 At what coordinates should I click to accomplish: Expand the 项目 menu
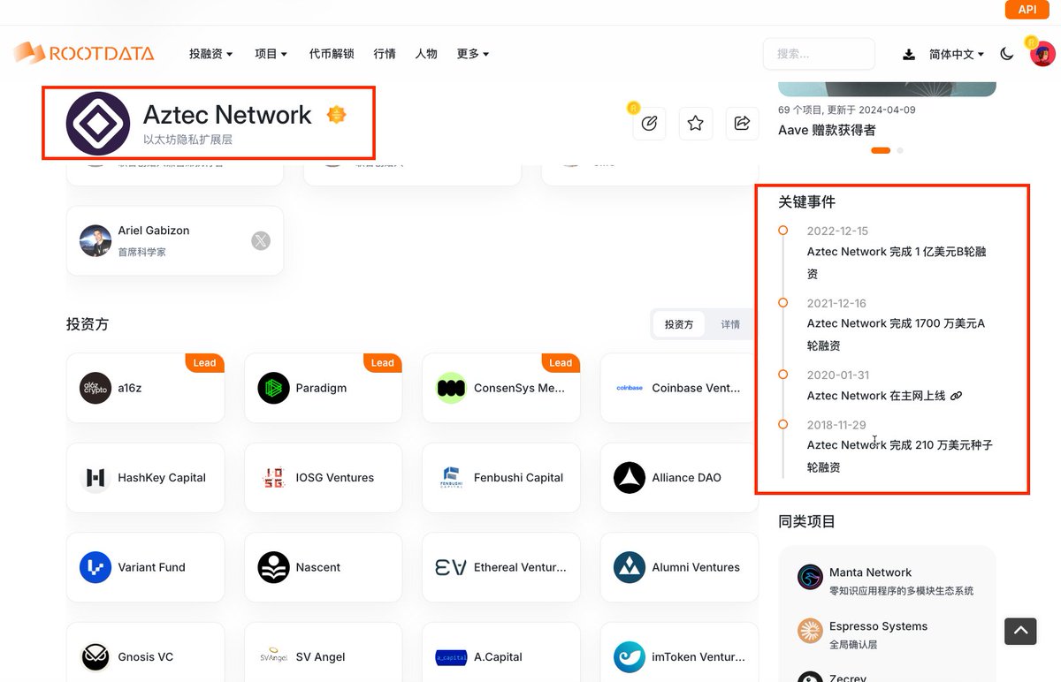tap(271, 54)
